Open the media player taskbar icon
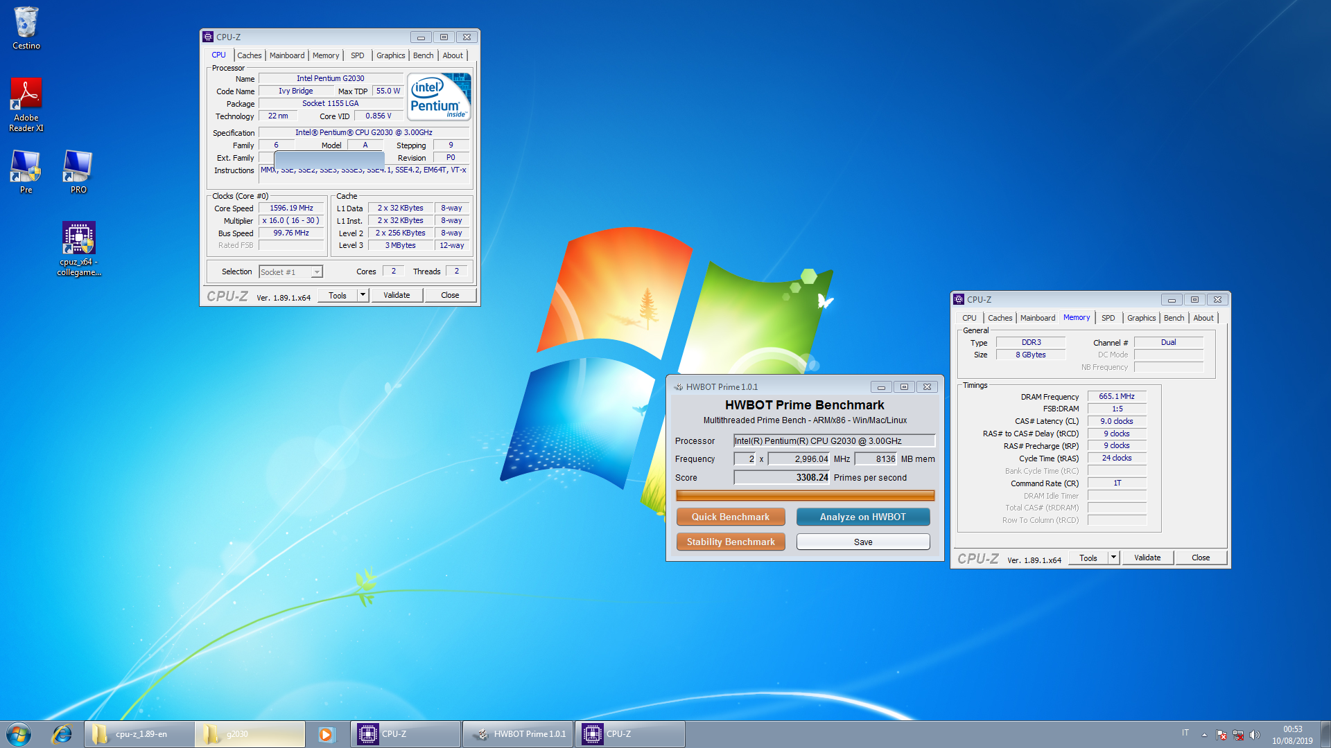Image resolution: width=1331 pixels, height=748 pixels. (327, 734)
